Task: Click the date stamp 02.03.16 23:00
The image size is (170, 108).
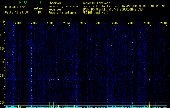Action: point(16,12)
